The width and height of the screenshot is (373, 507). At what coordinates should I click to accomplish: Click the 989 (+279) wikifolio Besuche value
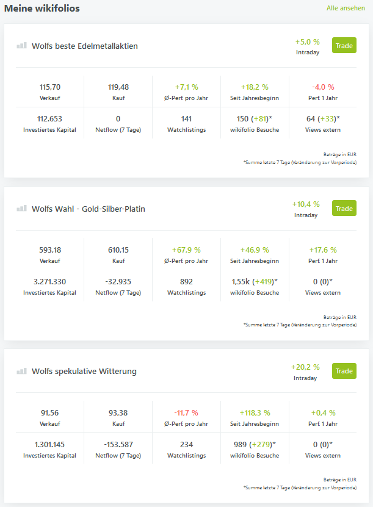pyautogui.click(x=255, y=444)
